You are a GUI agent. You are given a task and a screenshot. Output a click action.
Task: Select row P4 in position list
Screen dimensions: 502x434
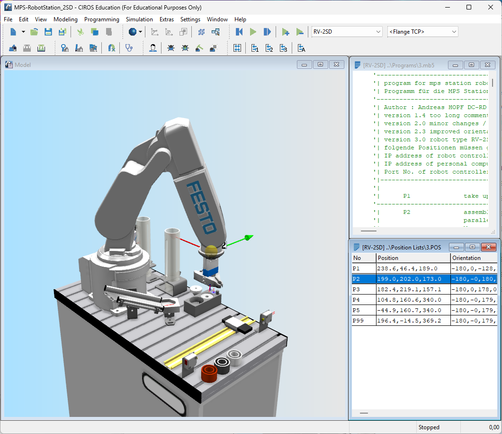pyautogui.click(x=424, y=300)
